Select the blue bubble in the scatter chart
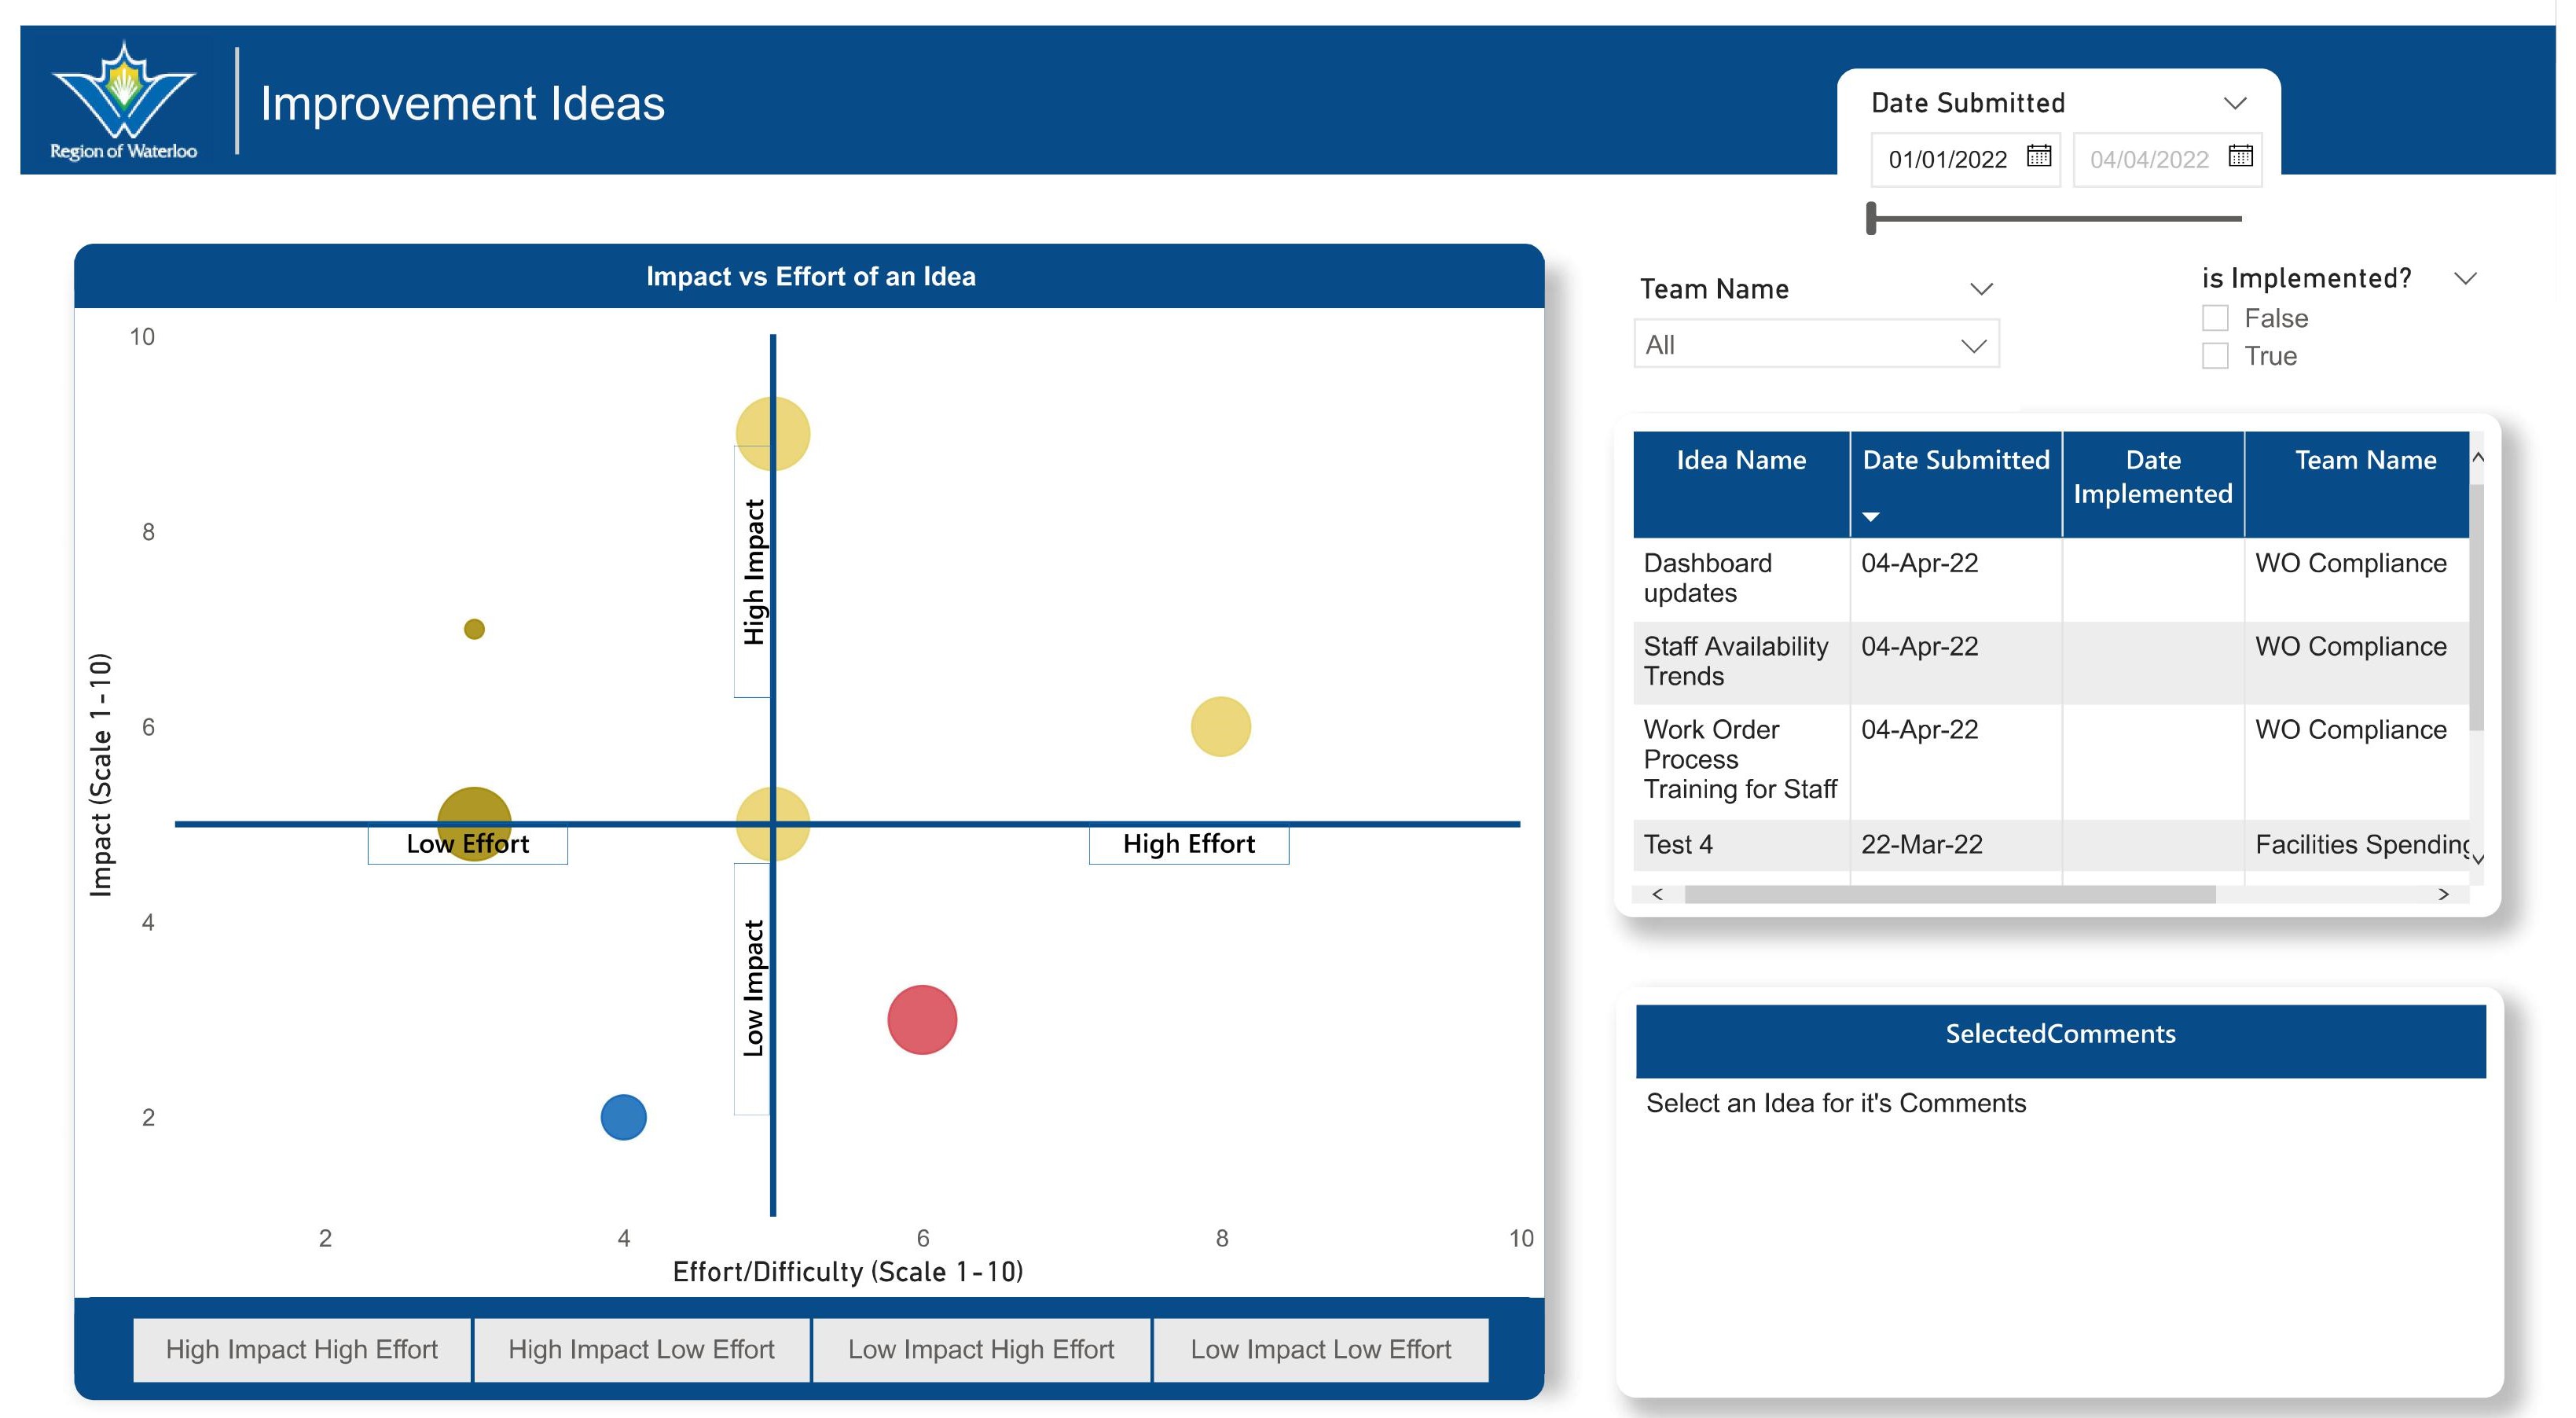Image resolution: width=2576 pixels, height=1418 pixels. 623,1117
